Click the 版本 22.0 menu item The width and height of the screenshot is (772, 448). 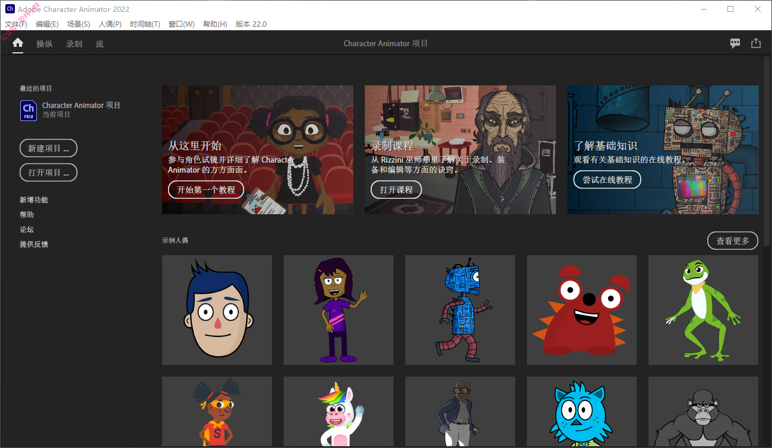click(251, 24)
